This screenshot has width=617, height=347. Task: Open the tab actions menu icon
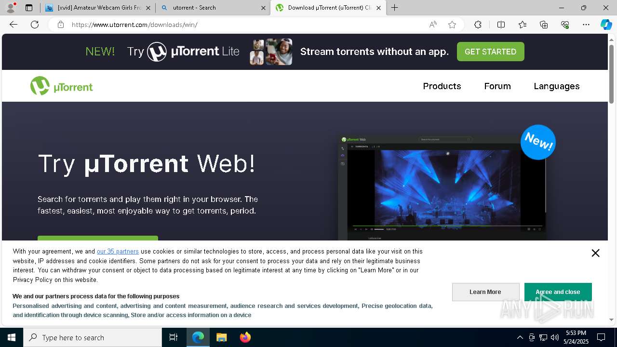[x=29, y=8]
